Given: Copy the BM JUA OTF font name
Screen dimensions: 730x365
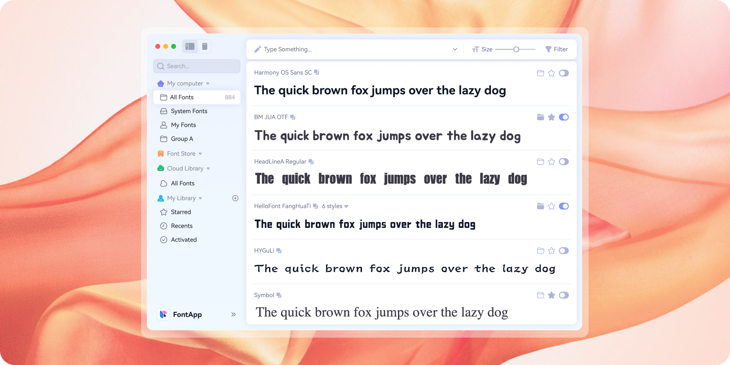Looking at the screenshot, I should click(293, 117).
